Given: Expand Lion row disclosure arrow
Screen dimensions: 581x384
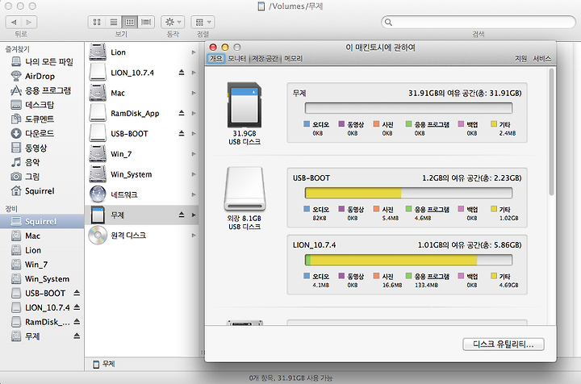Looking at the screenshot, I should tap(194, 52).
